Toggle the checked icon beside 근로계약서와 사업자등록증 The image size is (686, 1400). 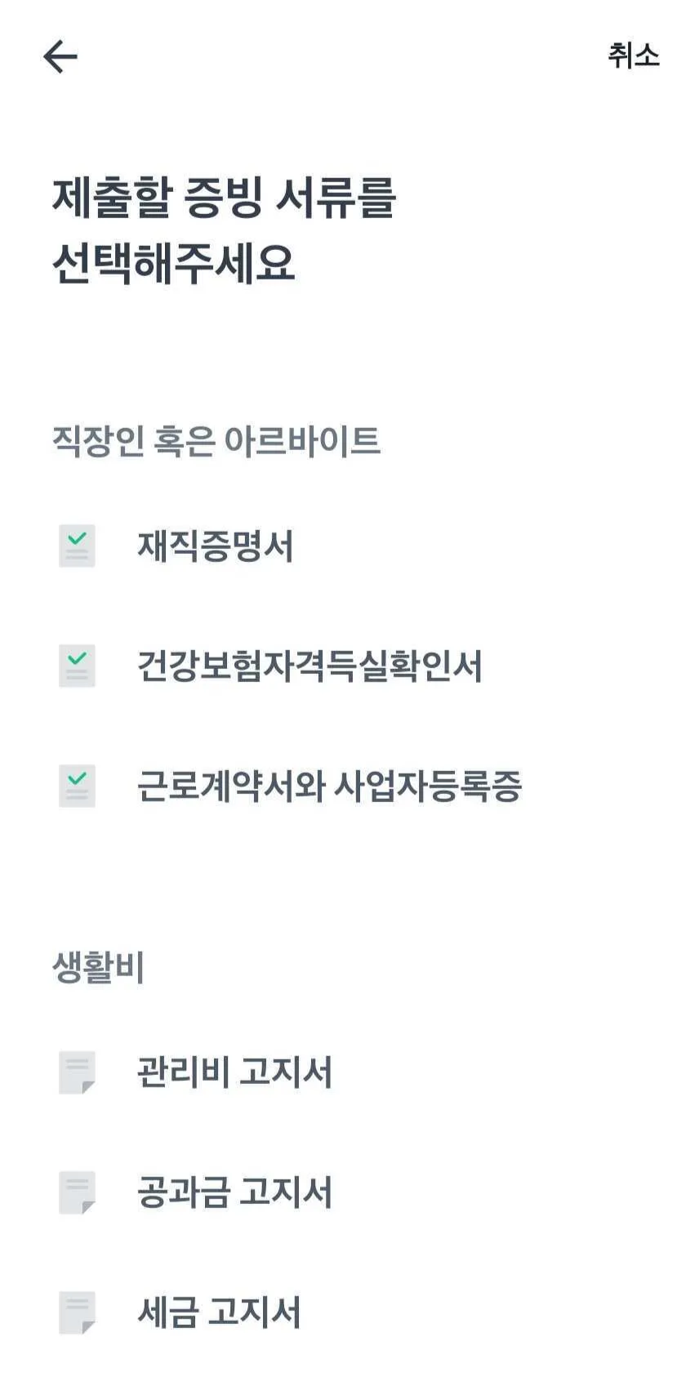click(x=77, y=786)
